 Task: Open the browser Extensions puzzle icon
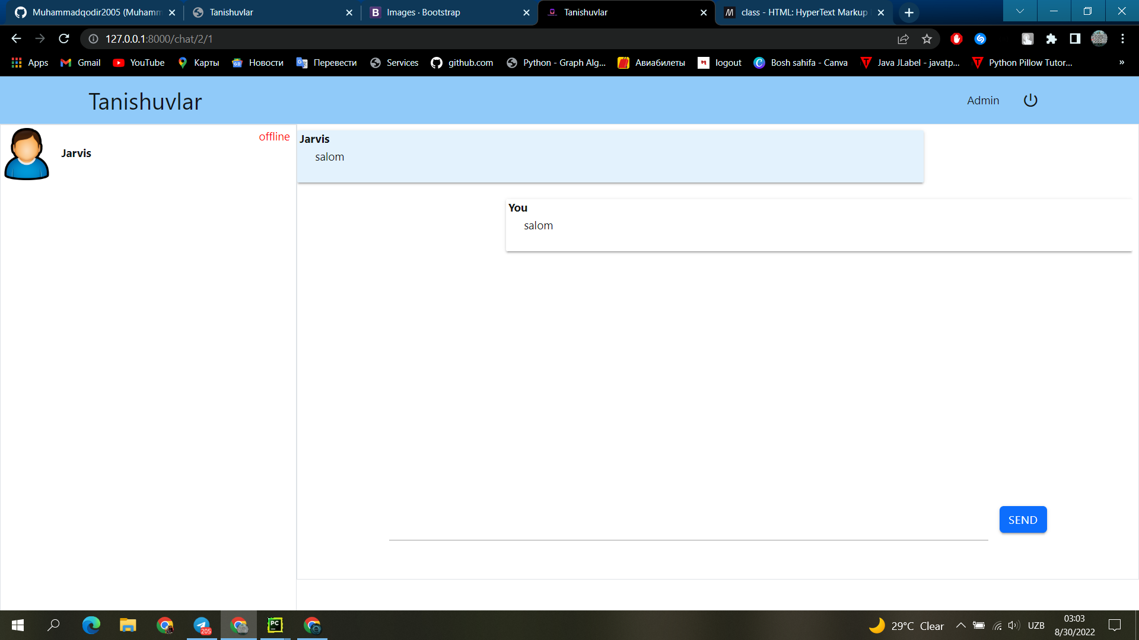(1051, 39)
